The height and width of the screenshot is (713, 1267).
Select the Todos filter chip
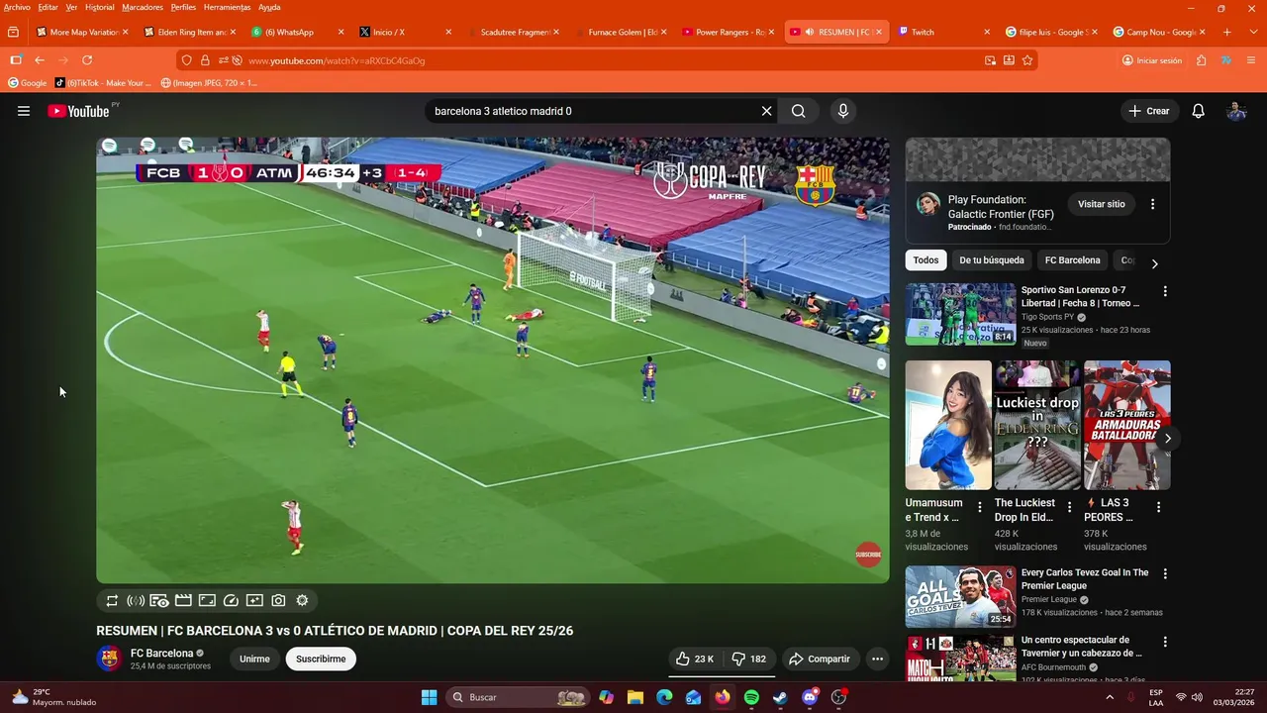pos(926,260)
